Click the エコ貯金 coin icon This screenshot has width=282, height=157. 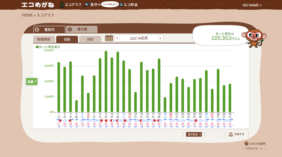pyautogui.click(x=121, y=5)
